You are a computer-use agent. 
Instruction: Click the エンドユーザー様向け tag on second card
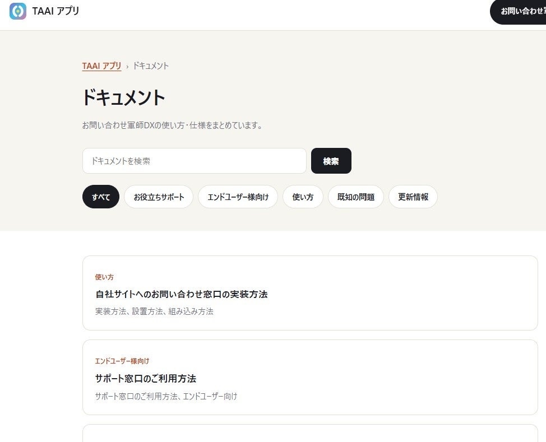(122, 361)
